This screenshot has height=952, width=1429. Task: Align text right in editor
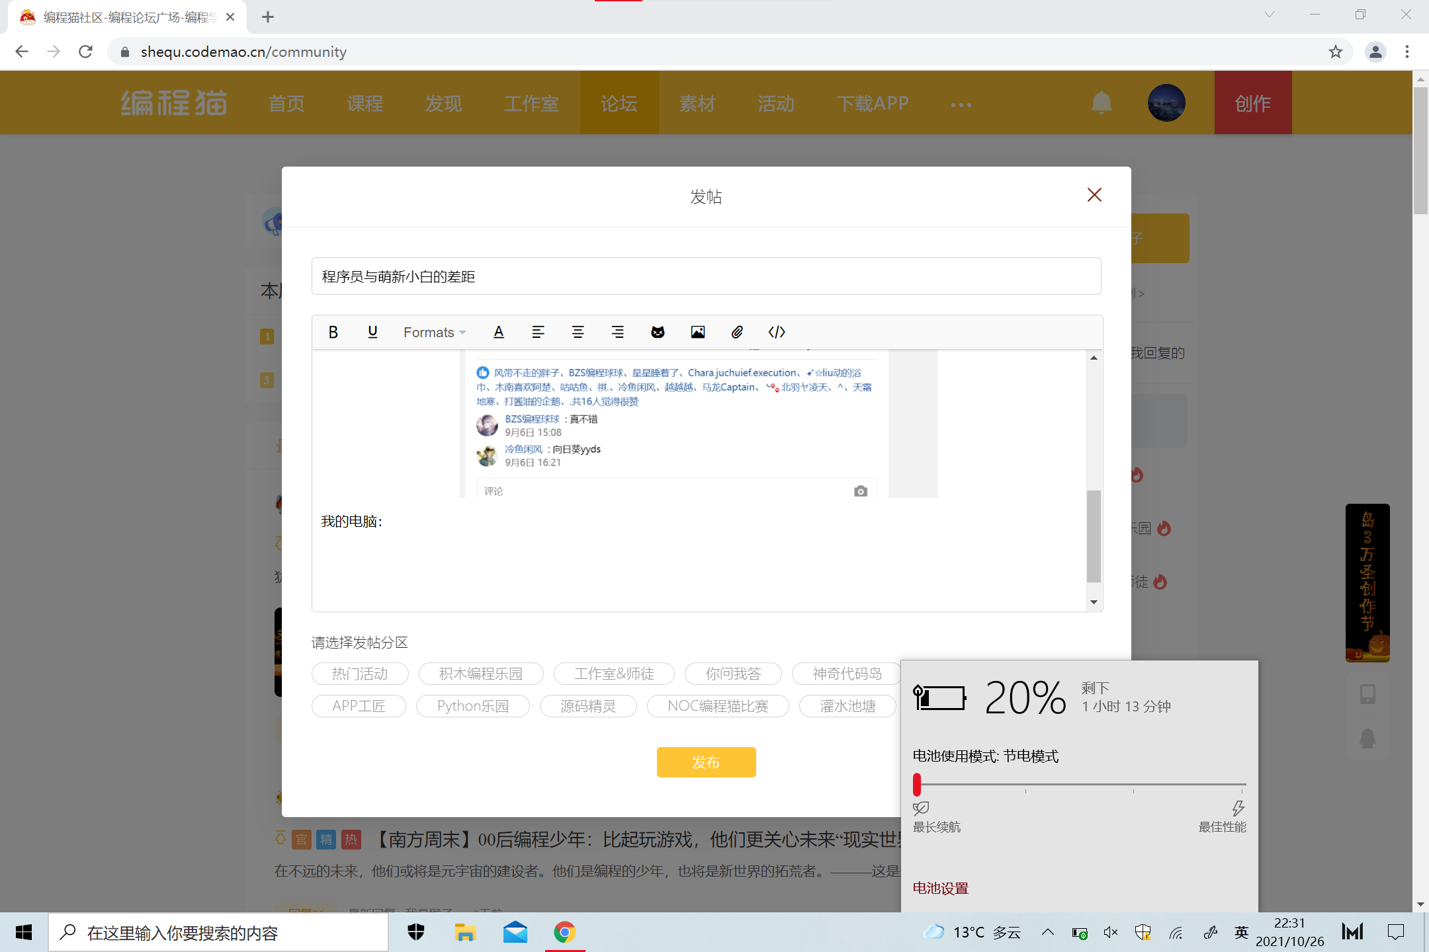[617, 332]
